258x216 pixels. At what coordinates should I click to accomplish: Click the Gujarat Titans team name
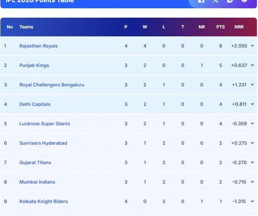point(35,163)
